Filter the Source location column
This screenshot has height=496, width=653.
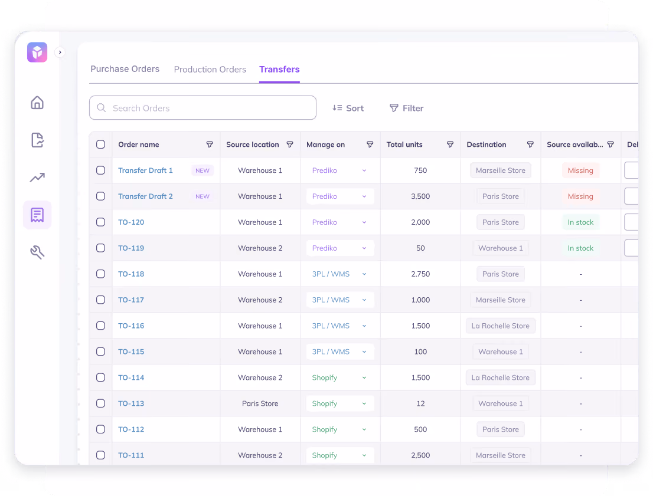(x=290, y=144)
